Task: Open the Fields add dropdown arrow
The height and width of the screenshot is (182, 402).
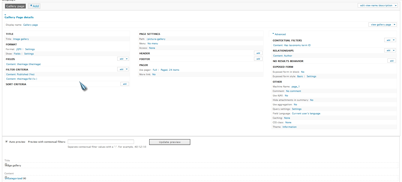Action: tap(127, 59)
